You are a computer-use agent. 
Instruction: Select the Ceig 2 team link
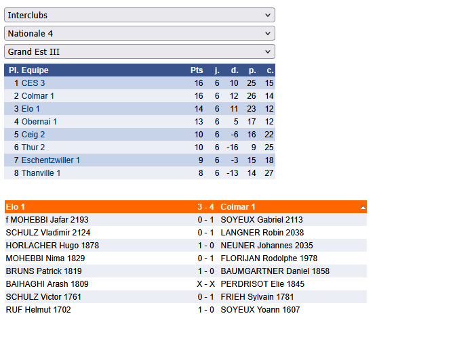coord(33,135)
